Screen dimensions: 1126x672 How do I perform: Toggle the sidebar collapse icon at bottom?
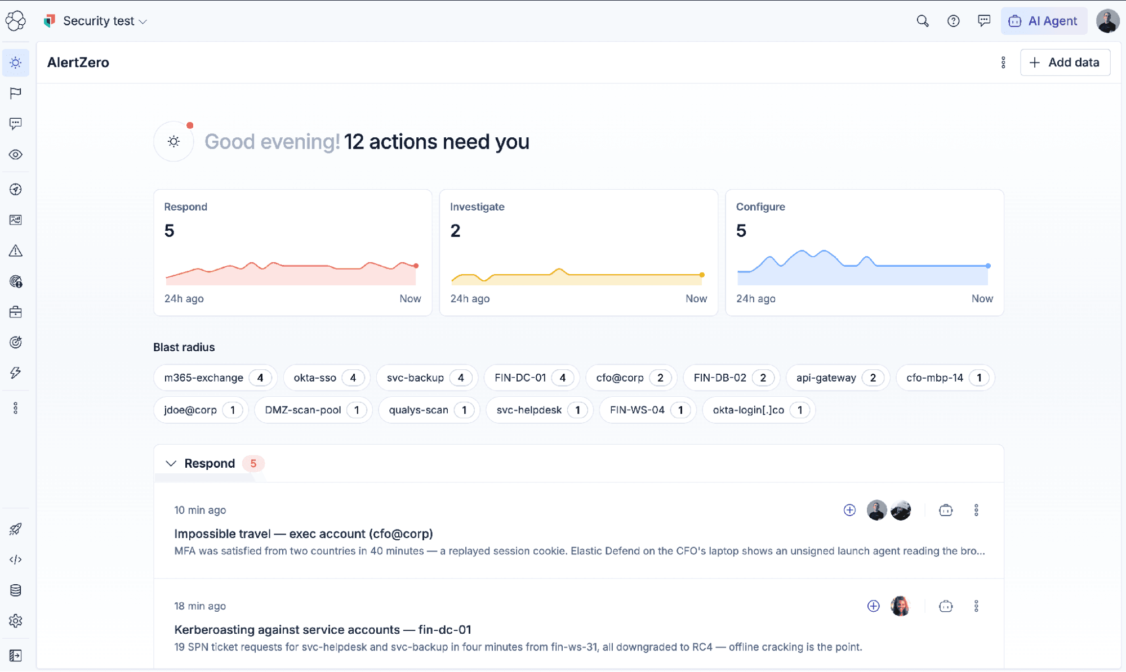point(16,656)
